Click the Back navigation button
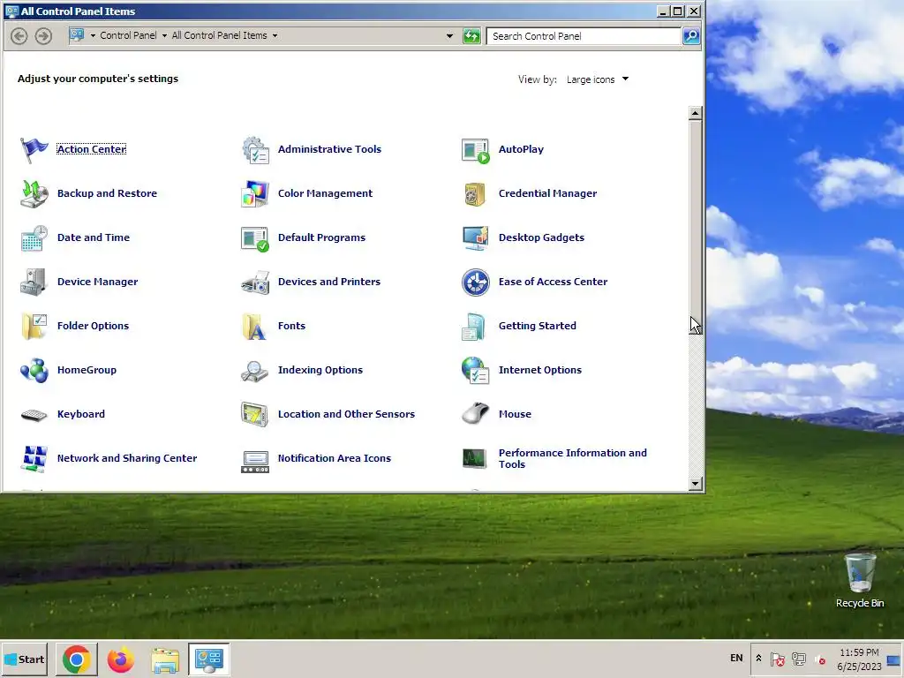Screen dimensions: 904x678 (19, 36)
